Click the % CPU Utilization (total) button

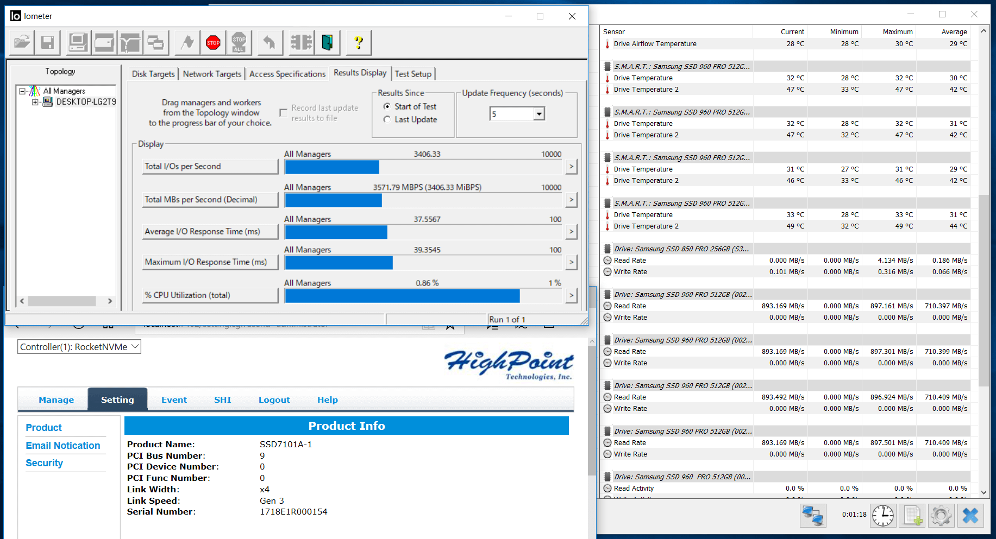coord(210,295)
